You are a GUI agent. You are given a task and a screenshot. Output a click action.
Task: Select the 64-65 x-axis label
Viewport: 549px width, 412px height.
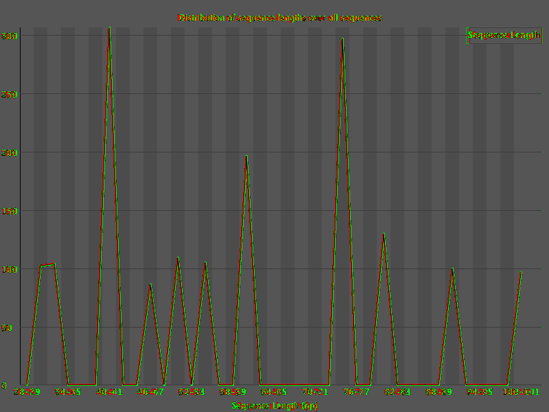pos(274,391)
